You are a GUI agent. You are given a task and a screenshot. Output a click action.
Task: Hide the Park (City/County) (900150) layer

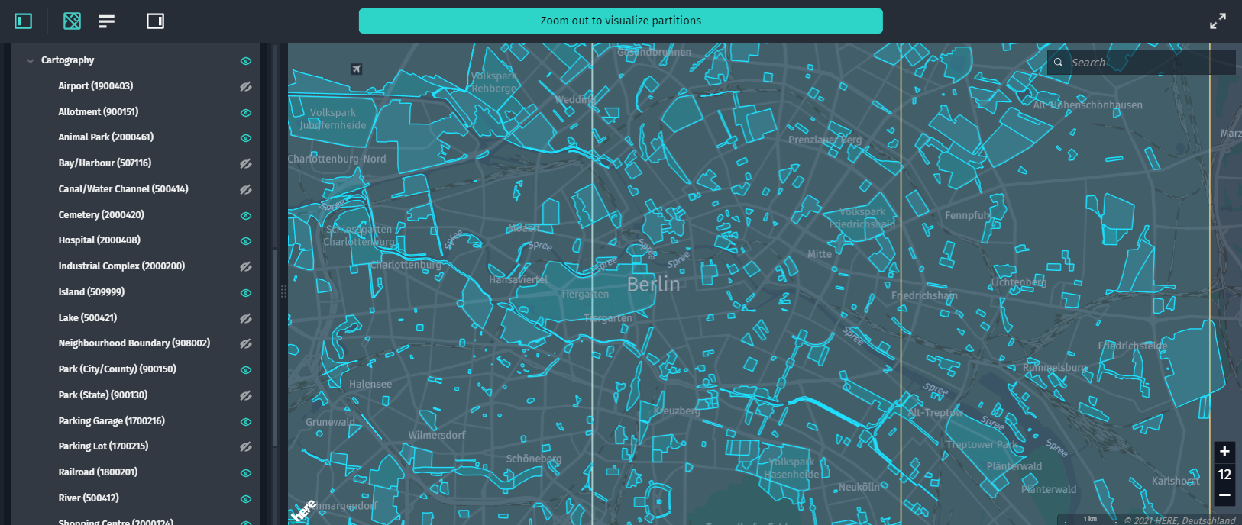tap(246, 369)
